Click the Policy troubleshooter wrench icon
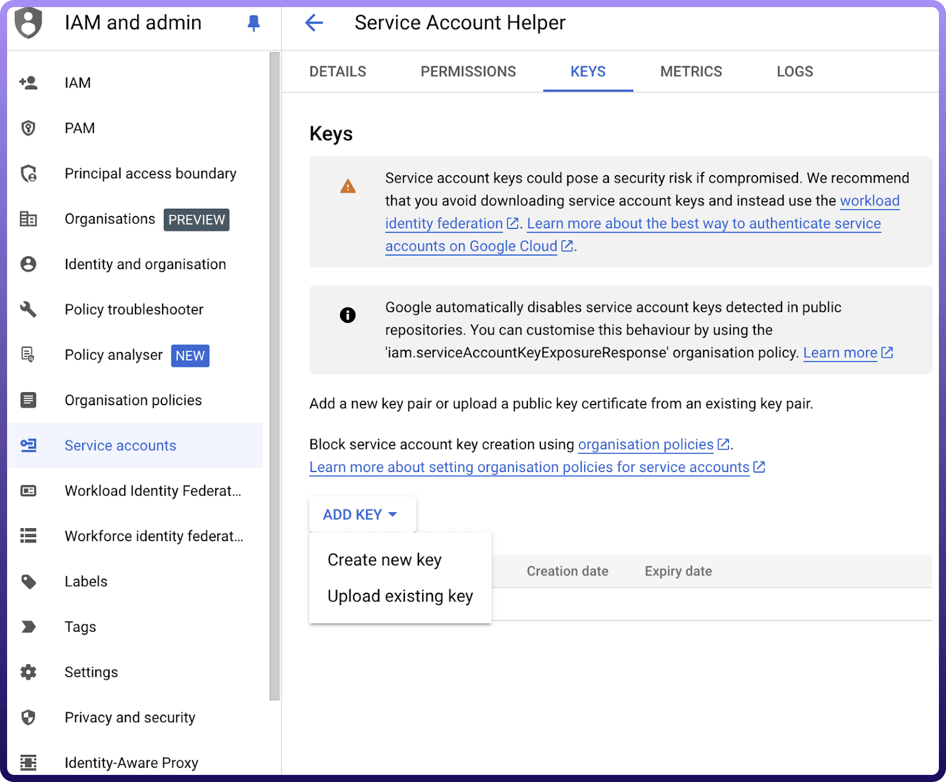The image size is (946, 782). [x=28, y=309]
